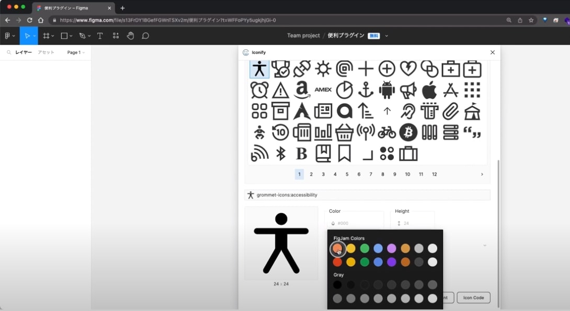Choose light red FigJam color swatch
The height and width of the screenshot is (311, 570).
[x=337, y=248]
